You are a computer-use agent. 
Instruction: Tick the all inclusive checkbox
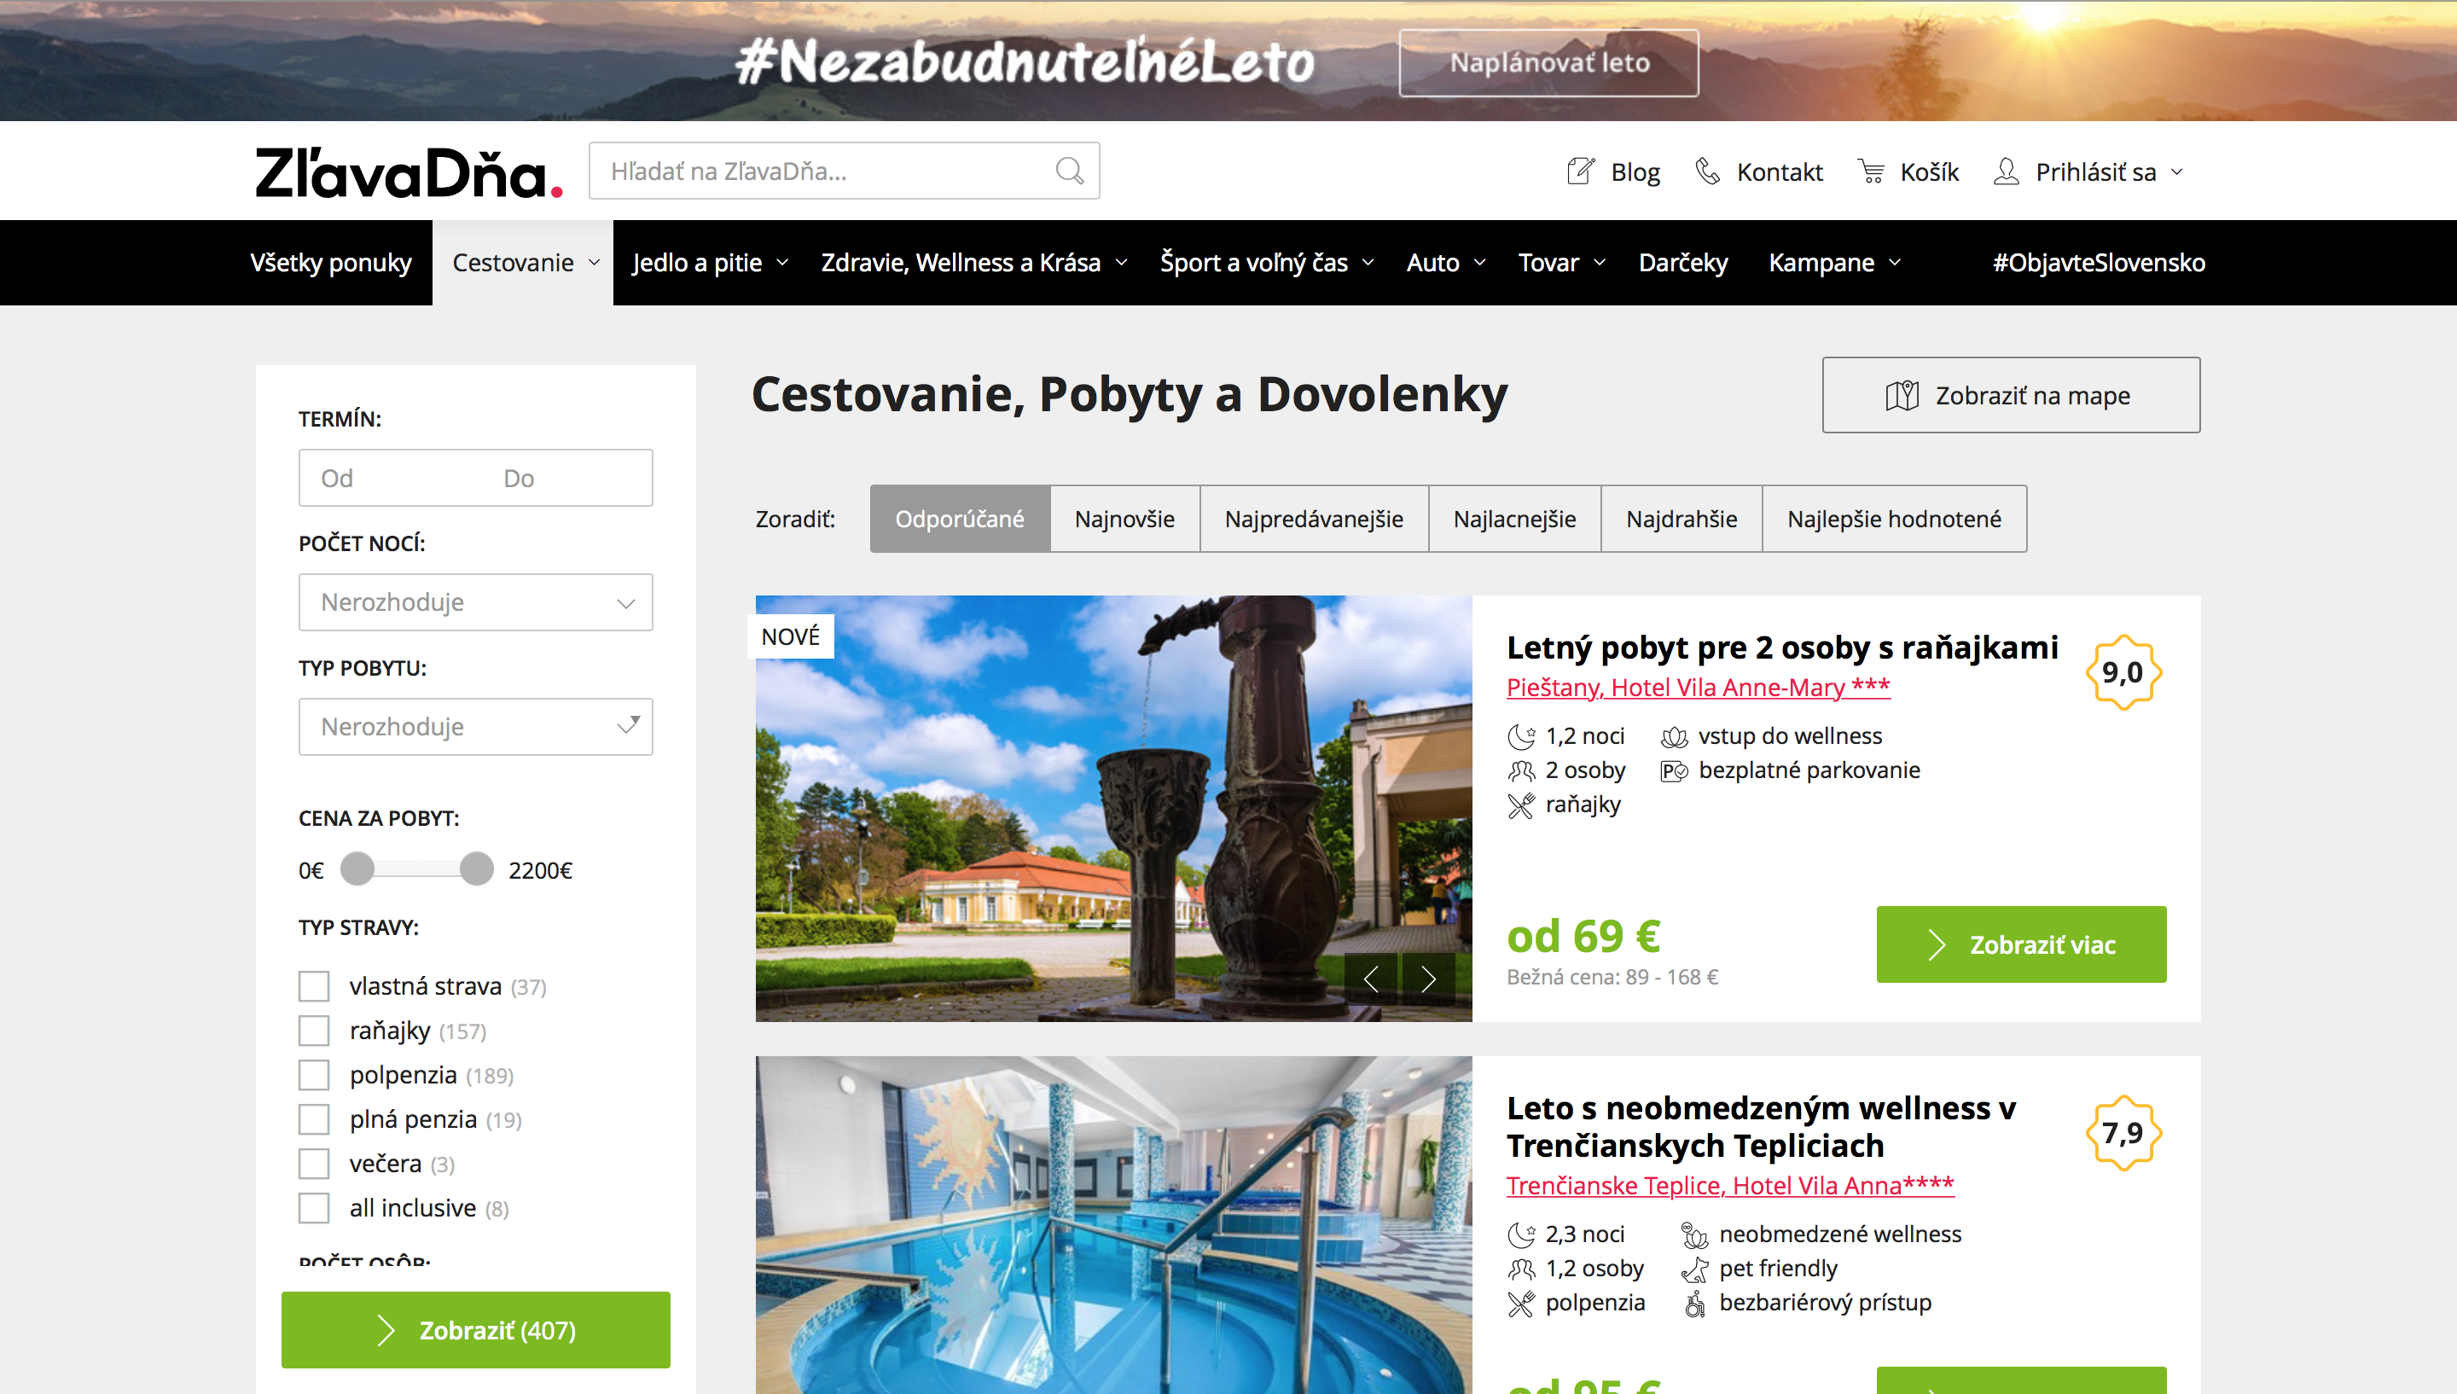click(314, 1208)
